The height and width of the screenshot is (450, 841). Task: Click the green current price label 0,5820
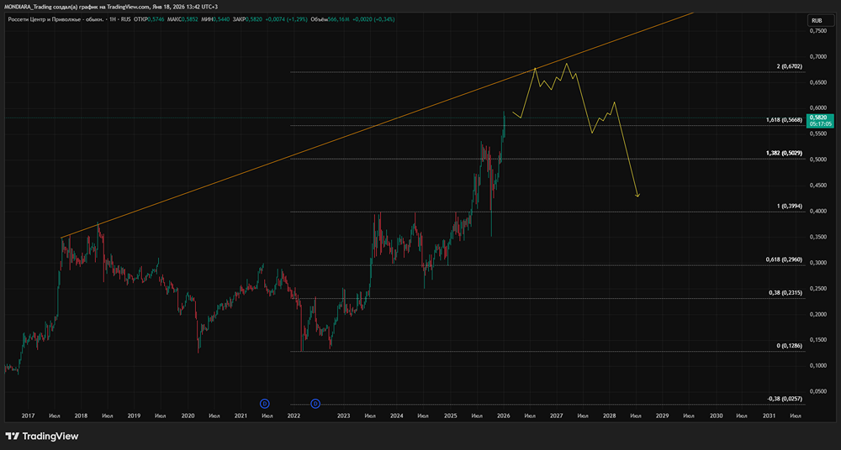(x=819, y=118)
